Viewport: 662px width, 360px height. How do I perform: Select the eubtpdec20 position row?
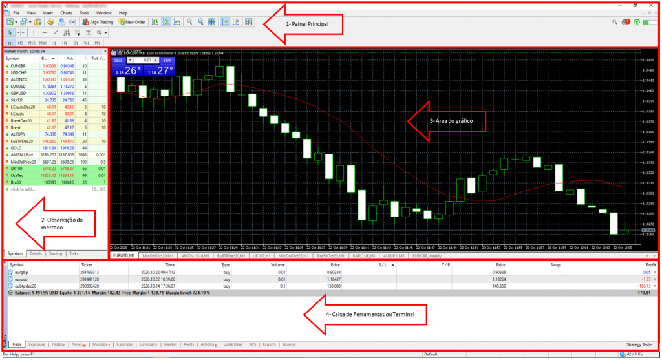pyautogui.click(x=332, y=286)
